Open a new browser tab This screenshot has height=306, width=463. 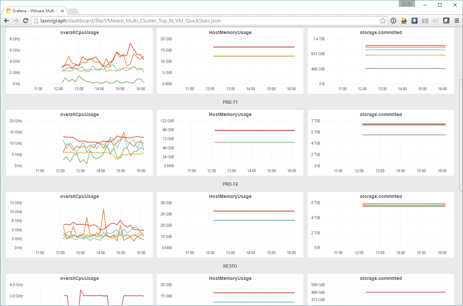73,11
